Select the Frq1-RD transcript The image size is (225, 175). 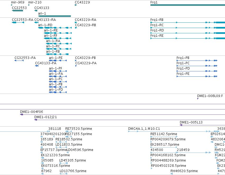pos(188,33)
